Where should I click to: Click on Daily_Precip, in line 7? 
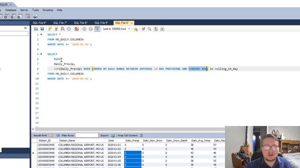coord(65,64)
